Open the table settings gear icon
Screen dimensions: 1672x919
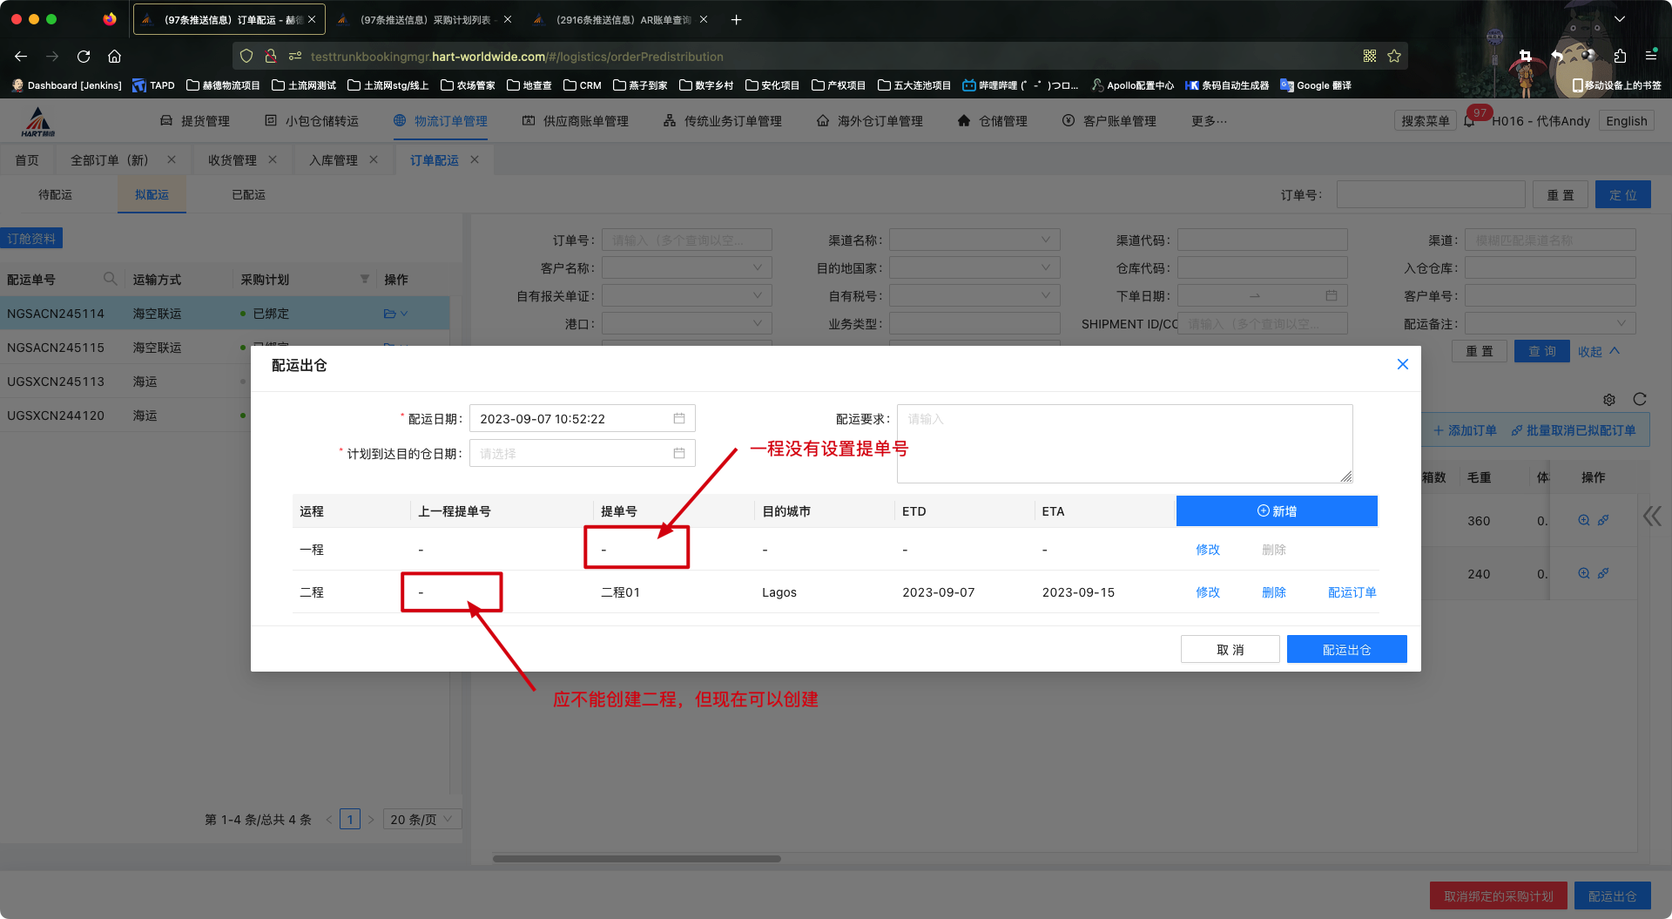click(1609, 400)
